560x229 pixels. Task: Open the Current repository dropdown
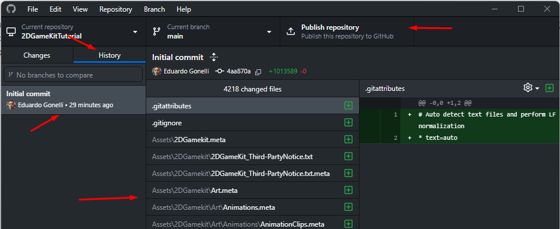tap(73, 31)
